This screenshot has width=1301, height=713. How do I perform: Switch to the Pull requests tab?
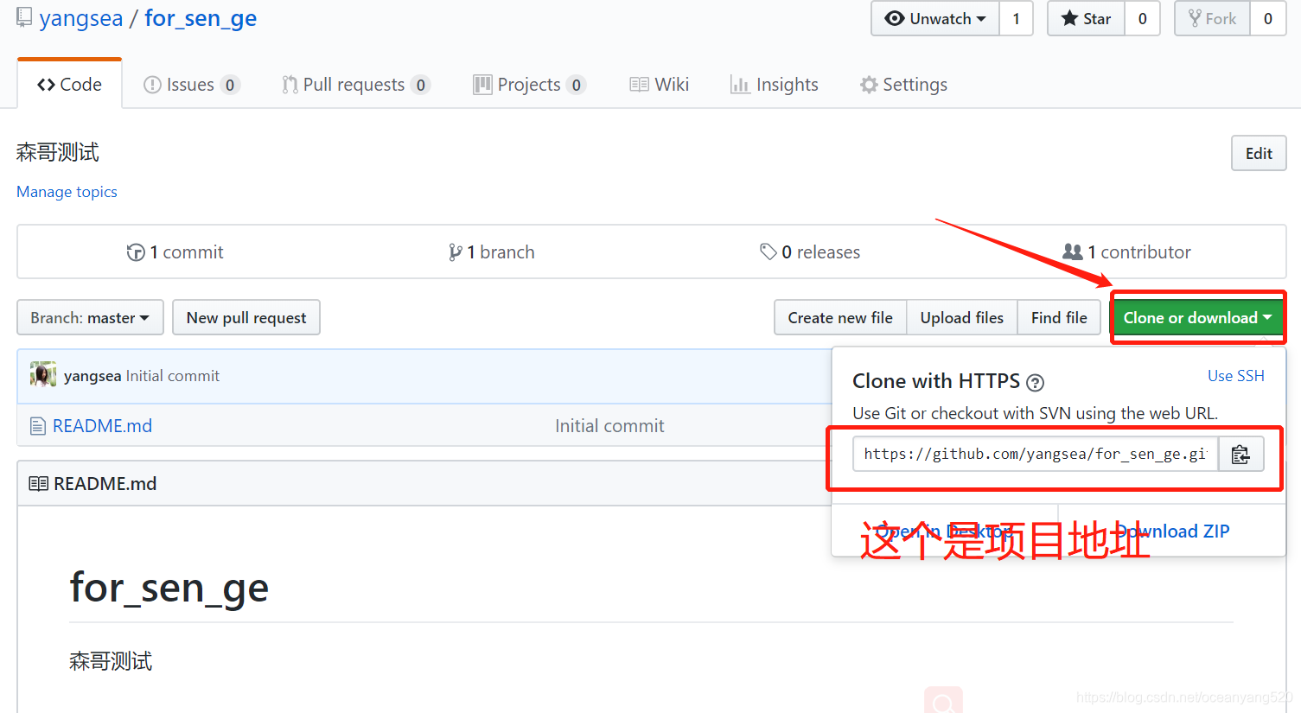355,85
